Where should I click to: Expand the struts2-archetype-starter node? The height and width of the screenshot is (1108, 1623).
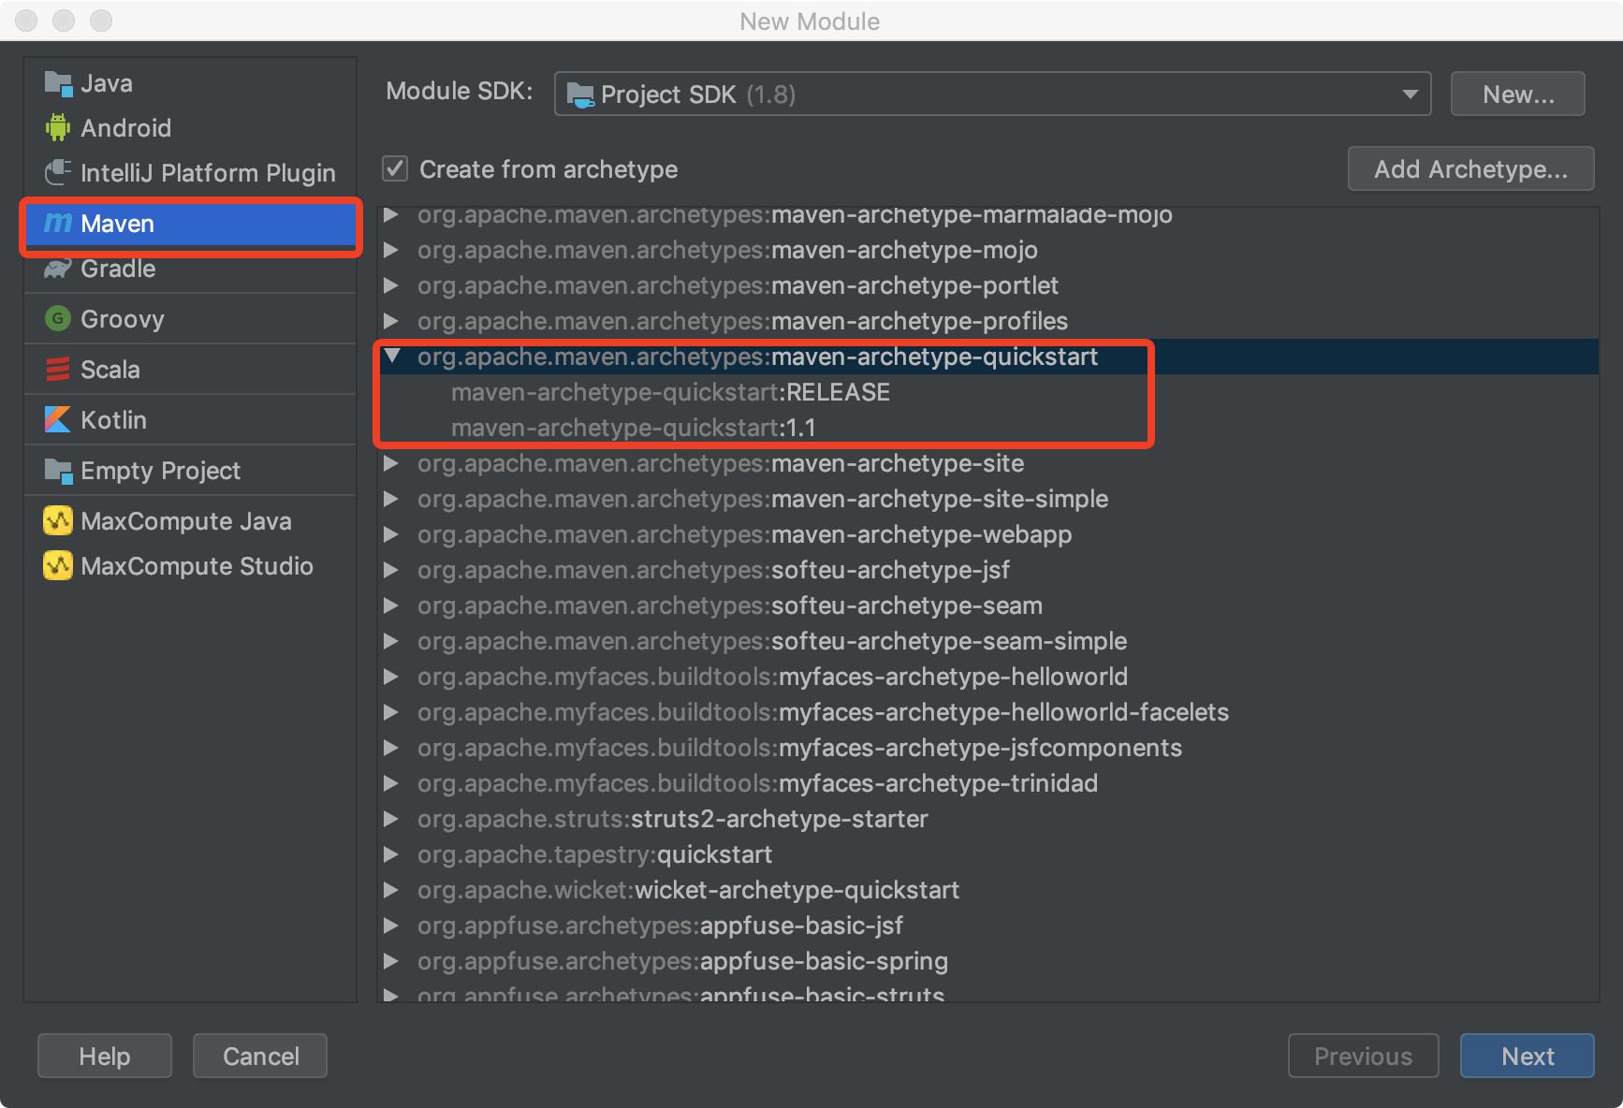391,819
